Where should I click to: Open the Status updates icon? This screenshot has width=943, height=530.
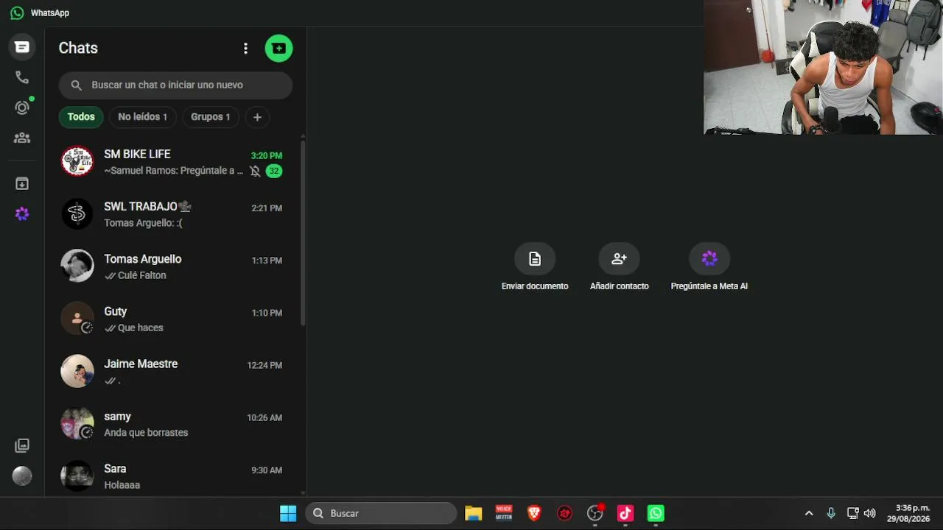click(22, 107)
